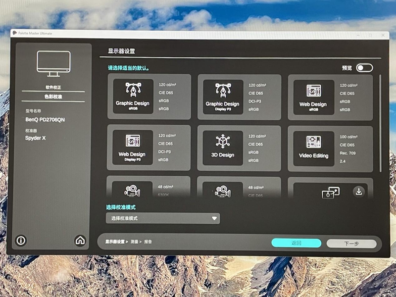
Task: Select Graphic Design sRGB preset icon
Action: (133, 97)
